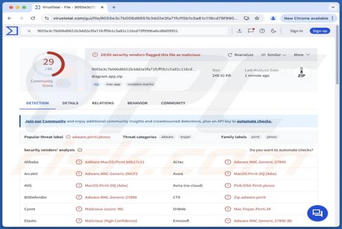Toggle the dark mode moon icon
Screen dimensions: 342x229
coord(274,31)
